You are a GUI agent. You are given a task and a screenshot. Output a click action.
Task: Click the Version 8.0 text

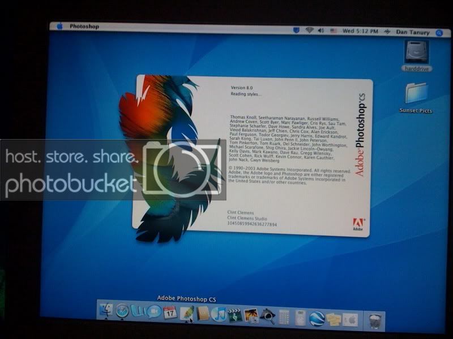point(242,88)
